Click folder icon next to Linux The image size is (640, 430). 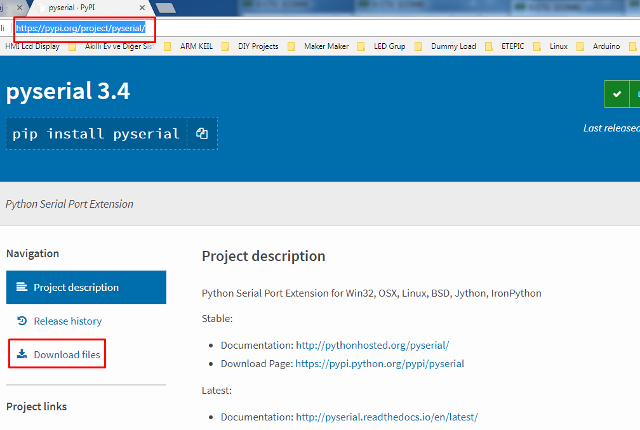coord(537,46)
